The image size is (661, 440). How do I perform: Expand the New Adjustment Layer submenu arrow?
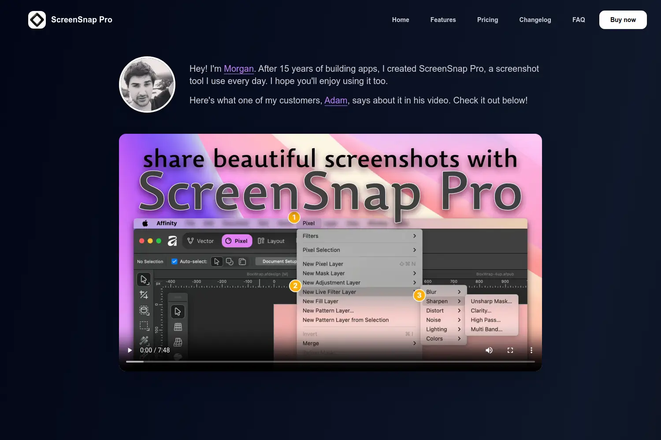click(415, 282)
